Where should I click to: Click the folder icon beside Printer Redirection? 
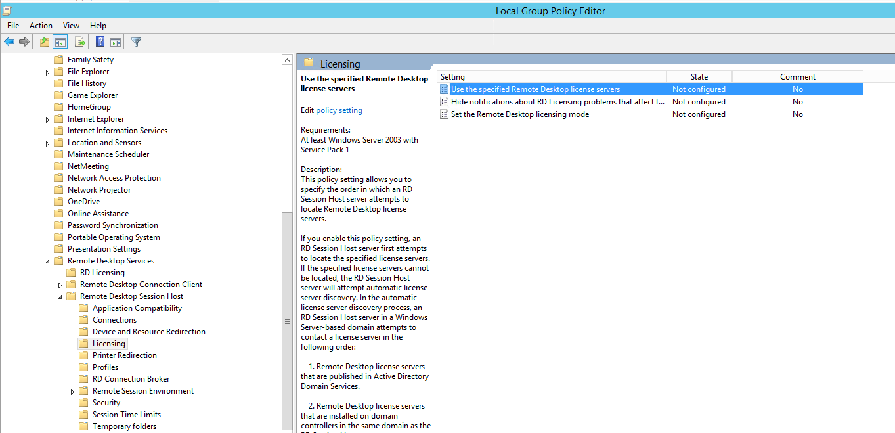(x=83, y=355)
